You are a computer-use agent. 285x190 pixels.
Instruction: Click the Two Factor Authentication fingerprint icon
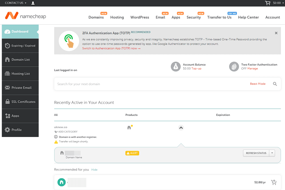(x=234, y=66)
